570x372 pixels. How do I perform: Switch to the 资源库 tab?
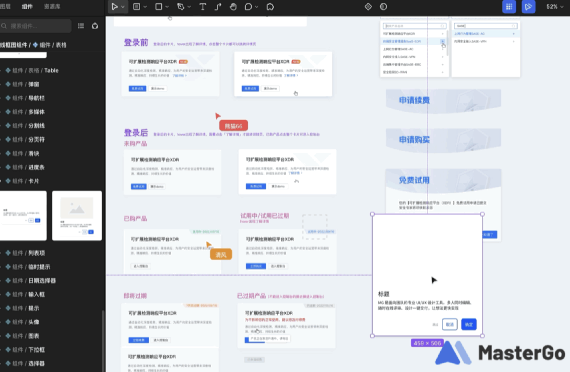52,7
